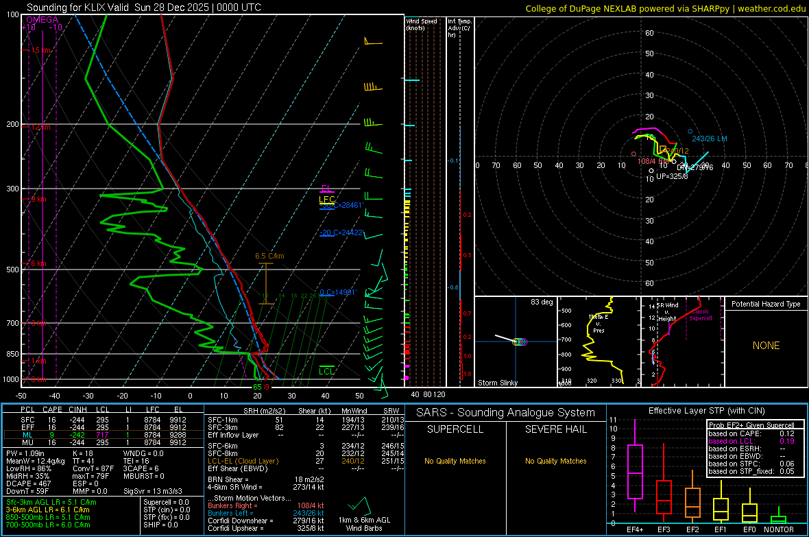Click the weather.cod.edu NEXLAB credit text

[x=665, y=8]
